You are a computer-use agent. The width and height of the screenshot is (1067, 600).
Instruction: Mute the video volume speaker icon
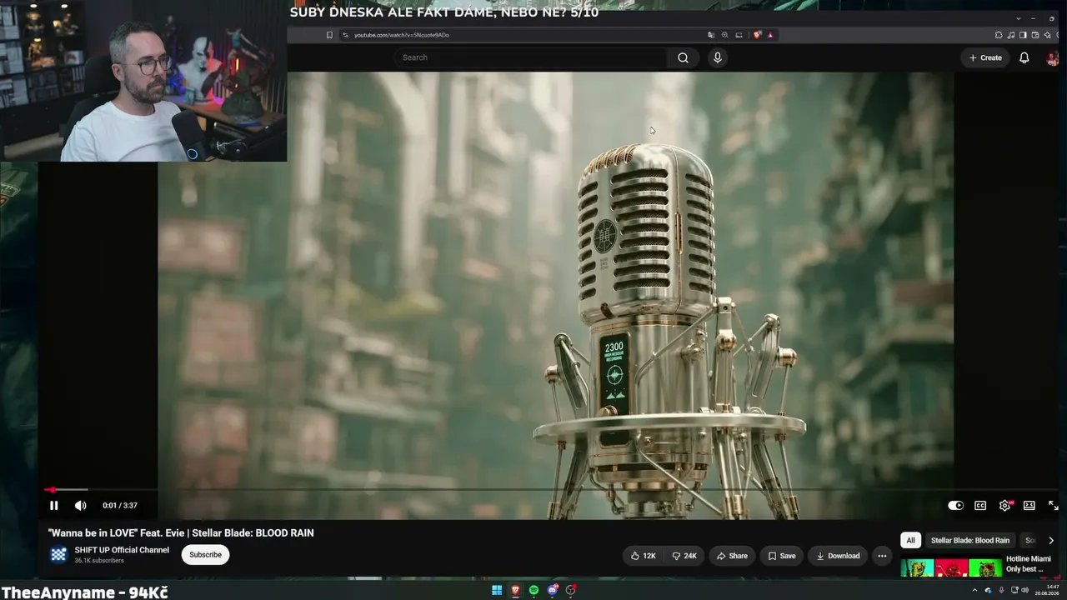(80, 506)
